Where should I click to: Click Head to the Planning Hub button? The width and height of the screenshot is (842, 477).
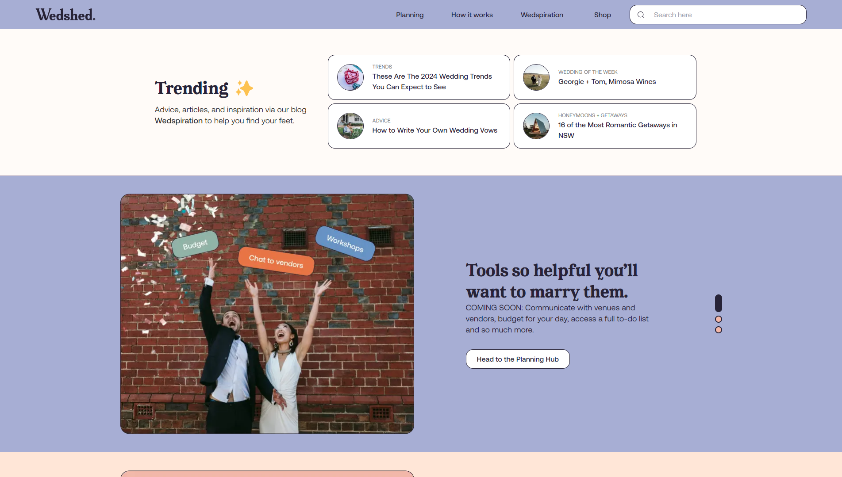[517, 359]
